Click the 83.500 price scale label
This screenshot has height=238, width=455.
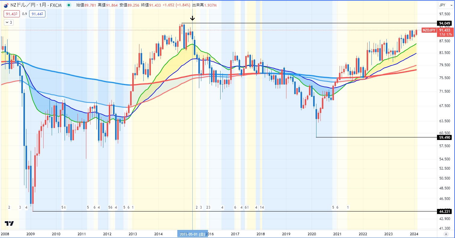tap(444, 53)
